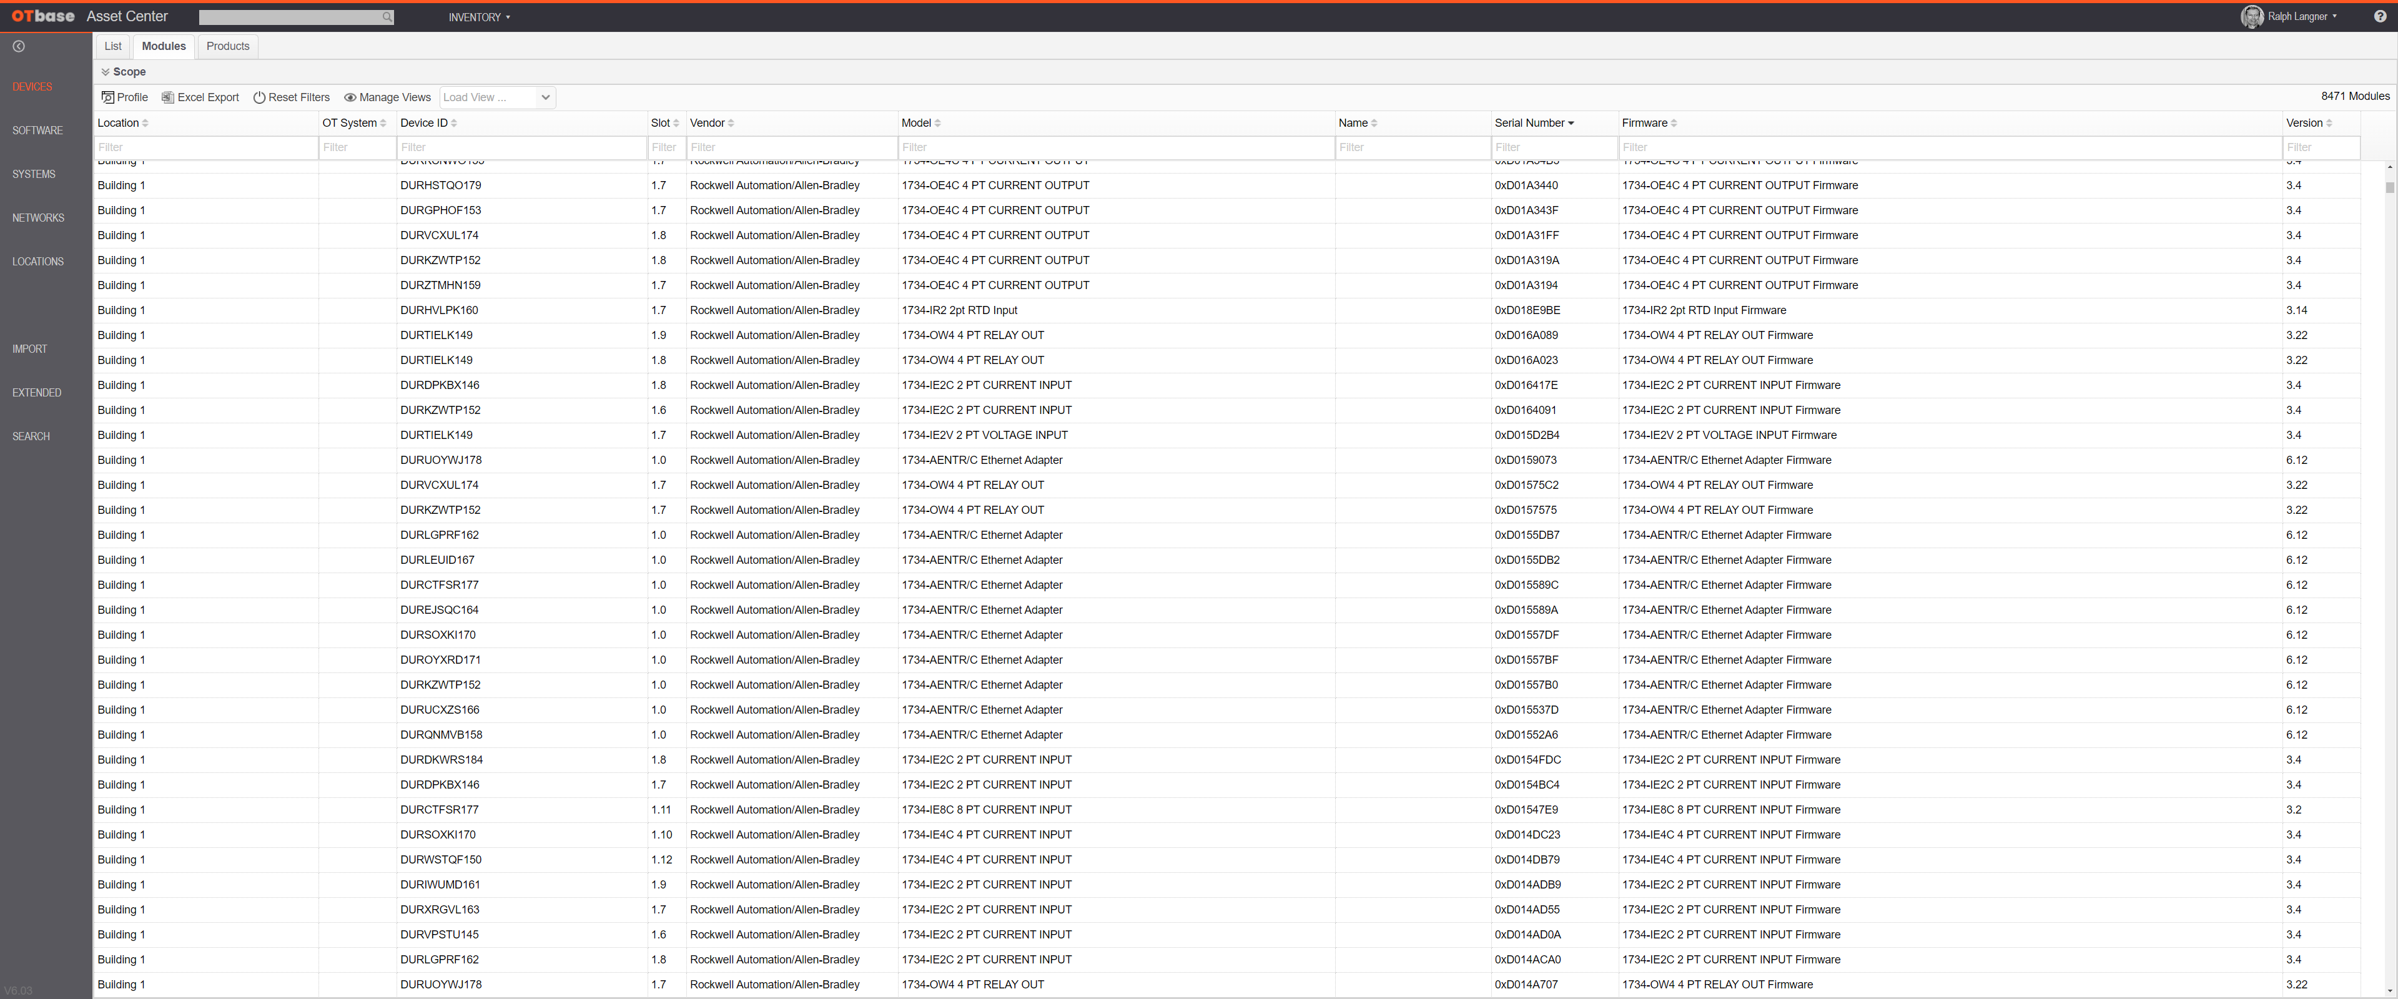This screenshot has width=2398, height=999.
Task: Sort by Vendor column arrows
Action: [x=731, y=123]
